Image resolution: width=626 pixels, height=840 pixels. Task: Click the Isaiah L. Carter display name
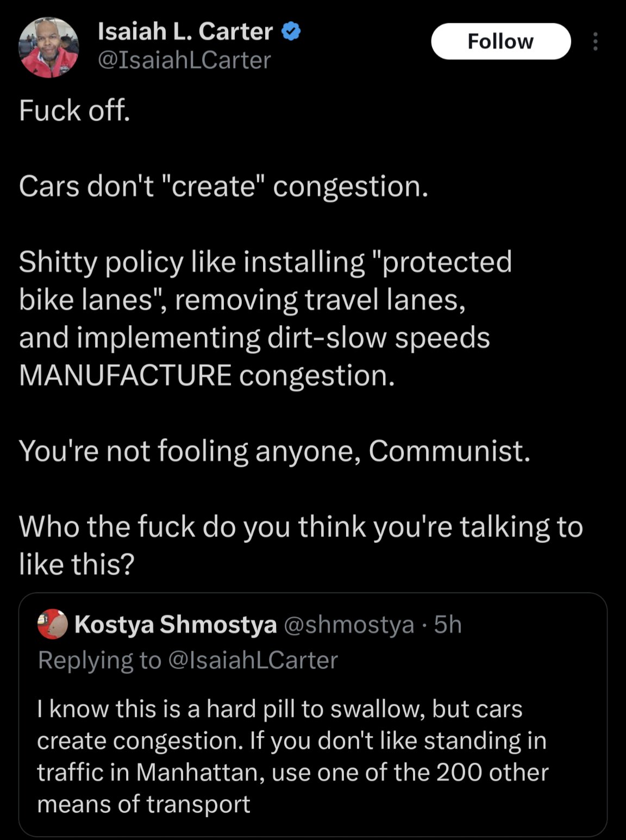click(x=185, y=32)
